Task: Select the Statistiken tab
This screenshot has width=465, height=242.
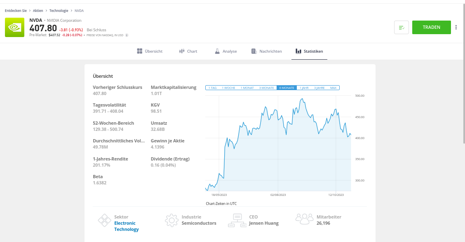Action: [309, 51]
